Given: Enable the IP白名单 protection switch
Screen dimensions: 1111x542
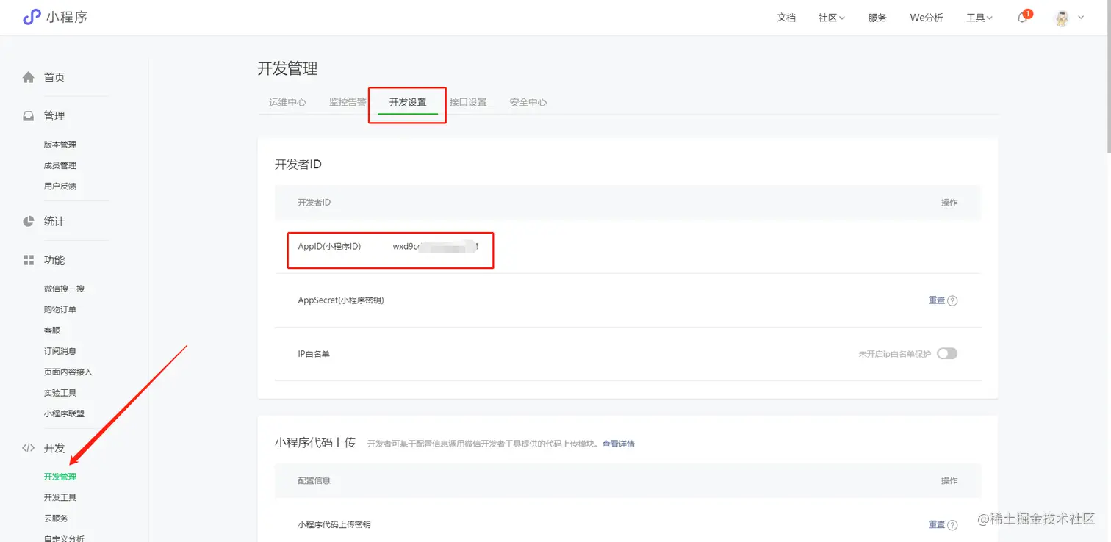Looking at the screenshot, I should pos(947,354).
